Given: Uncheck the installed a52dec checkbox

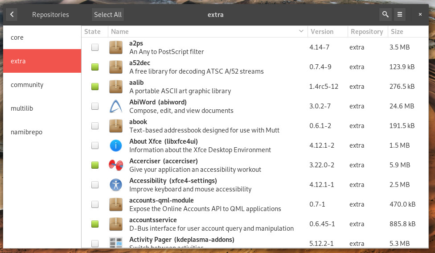Looking at the screenshot, I should [95, 67].
